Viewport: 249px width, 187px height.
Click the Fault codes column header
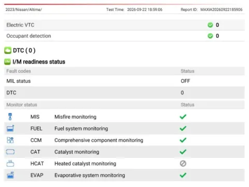19,71
